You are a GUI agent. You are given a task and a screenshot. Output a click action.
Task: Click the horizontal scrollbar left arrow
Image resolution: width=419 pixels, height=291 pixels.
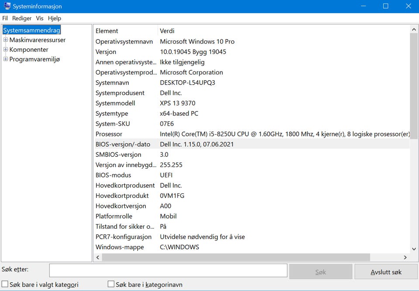98,257
